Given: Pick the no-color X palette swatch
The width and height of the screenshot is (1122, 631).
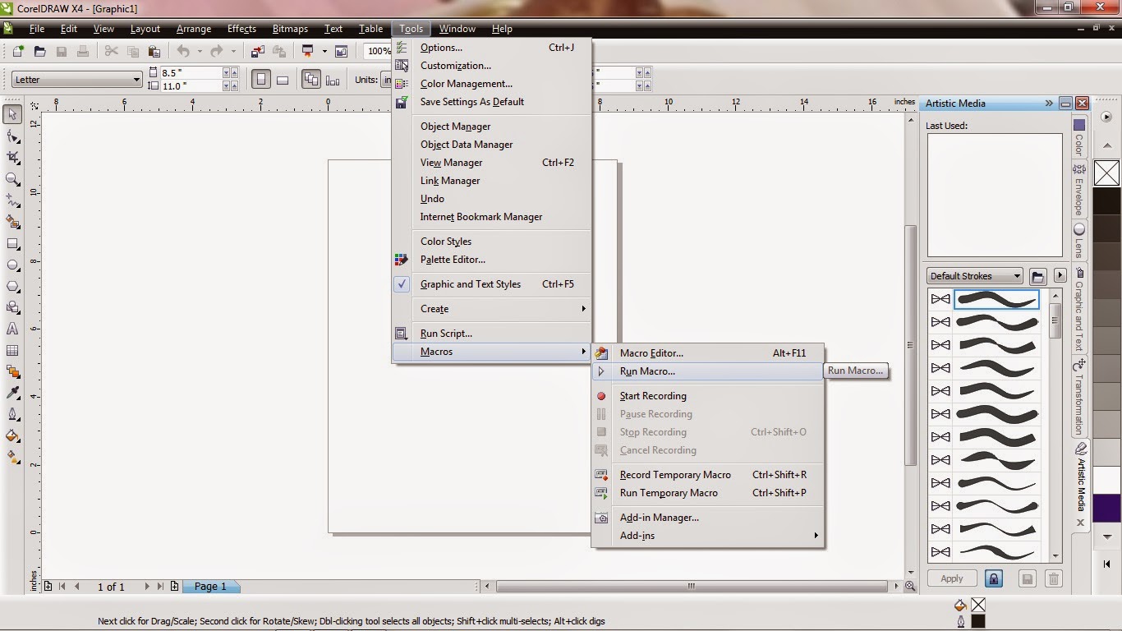Looking at the screenshot, I should pyautogui.click(x=1107, y=173).
